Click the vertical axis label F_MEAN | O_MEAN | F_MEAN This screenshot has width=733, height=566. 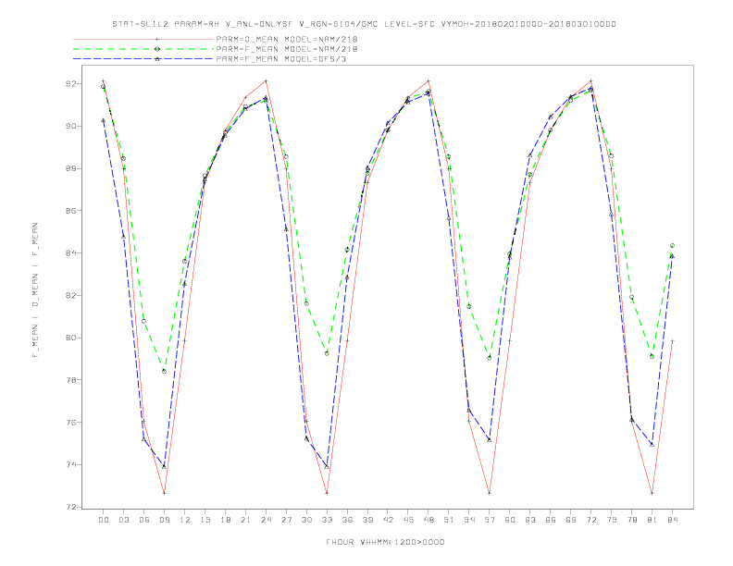35,290
